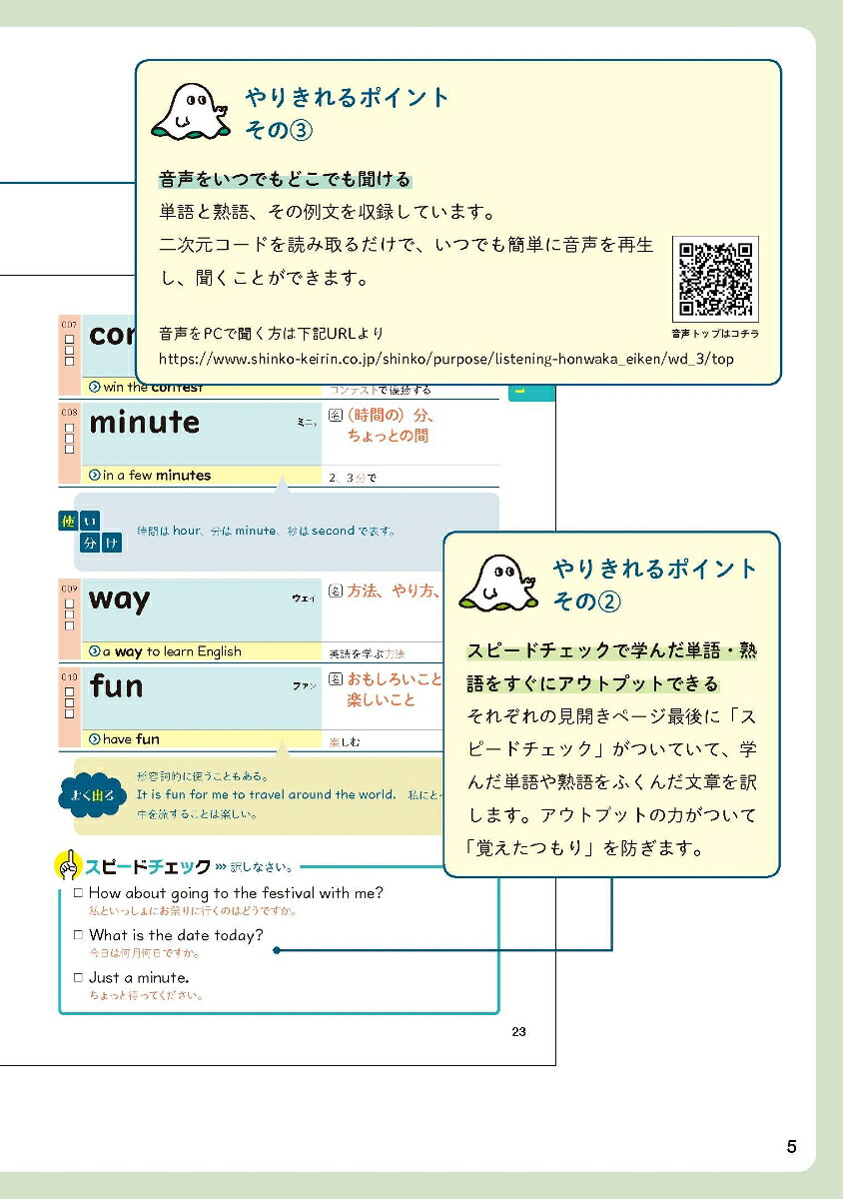The width and height of the screenshot is (843, 1199).
Task: Click the QR code for audio
Action: point(714,280)
